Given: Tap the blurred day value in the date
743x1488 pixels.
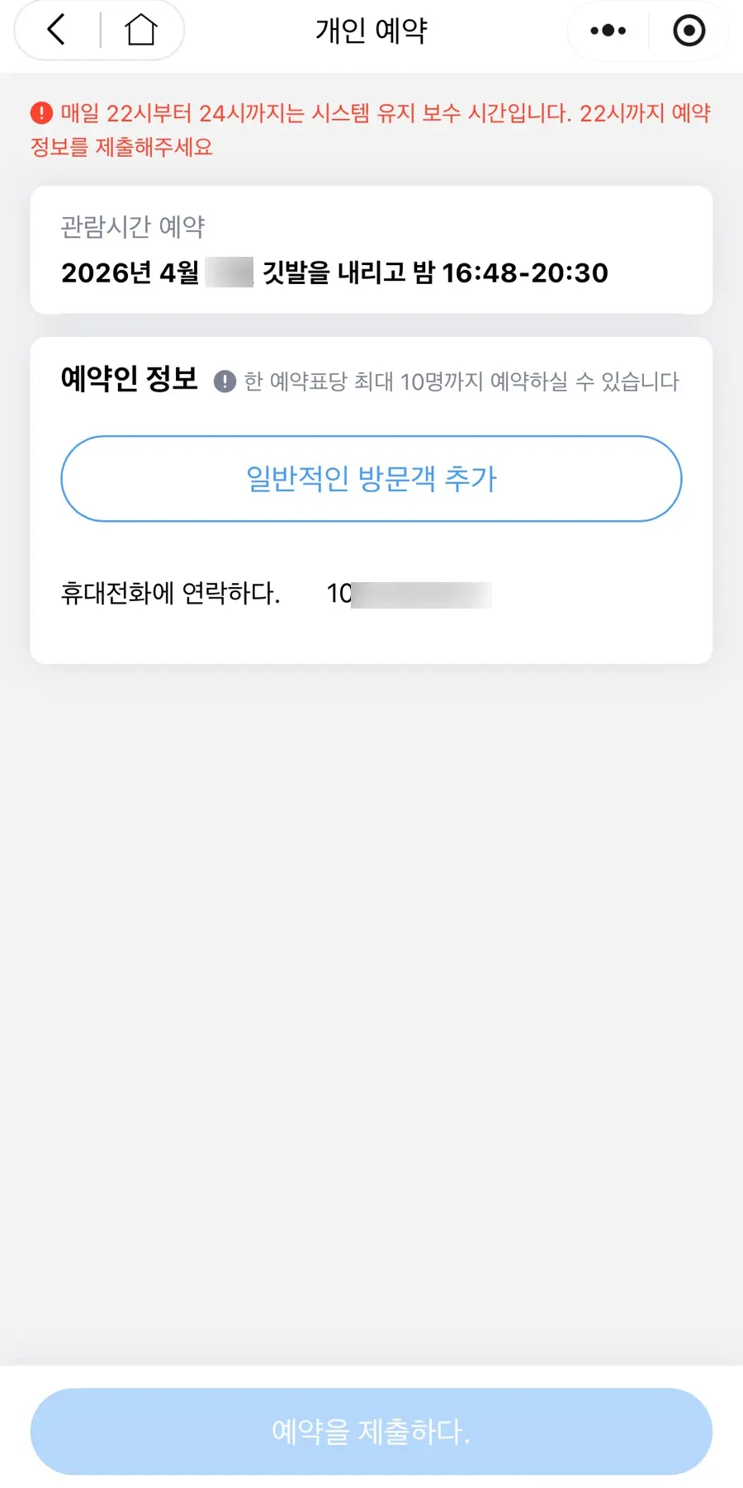Looking at the screenshot, I should [230, 272].
